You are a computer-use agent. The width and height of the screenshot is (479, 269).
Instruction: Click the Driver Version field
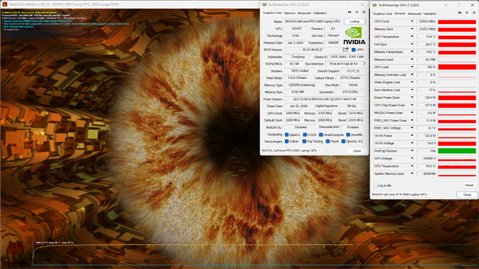tap(325, 99)
